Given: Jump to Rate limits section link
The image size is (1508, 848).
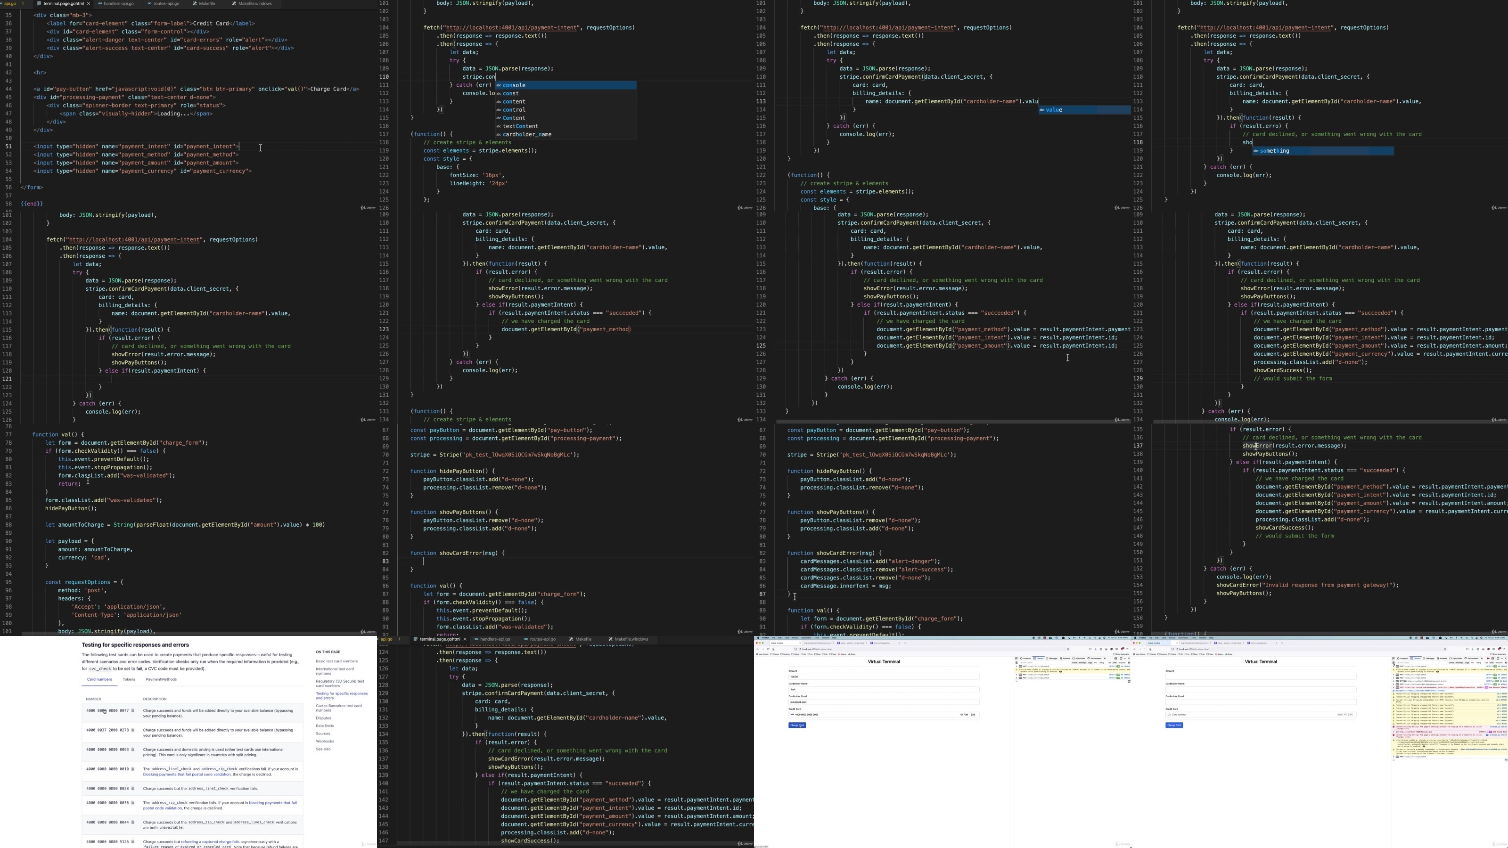Looking at the screenshot, I should point(325,726).
